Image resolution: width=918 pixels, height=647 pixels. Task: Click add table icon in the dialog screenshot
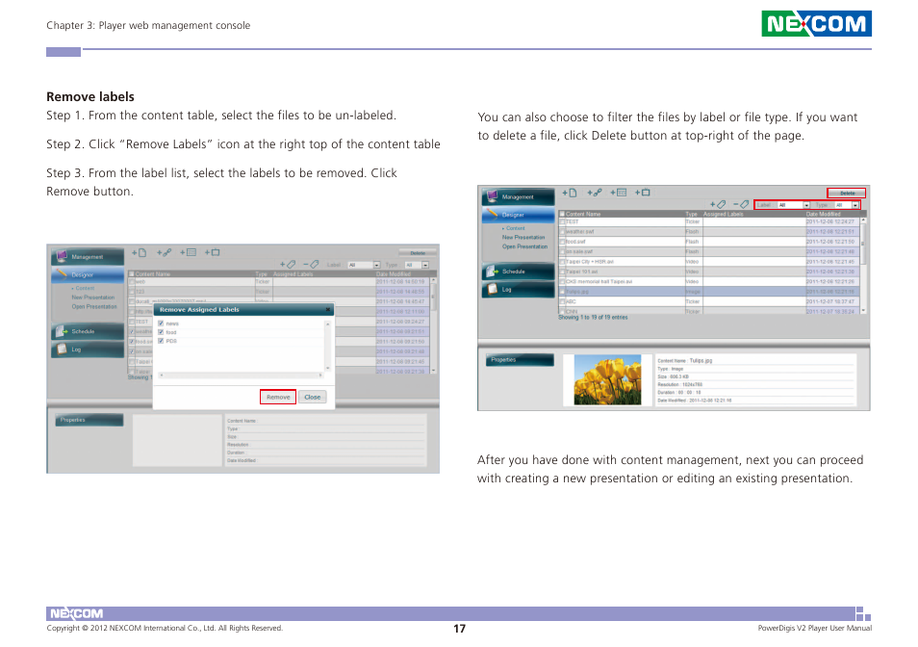point(188,253)
